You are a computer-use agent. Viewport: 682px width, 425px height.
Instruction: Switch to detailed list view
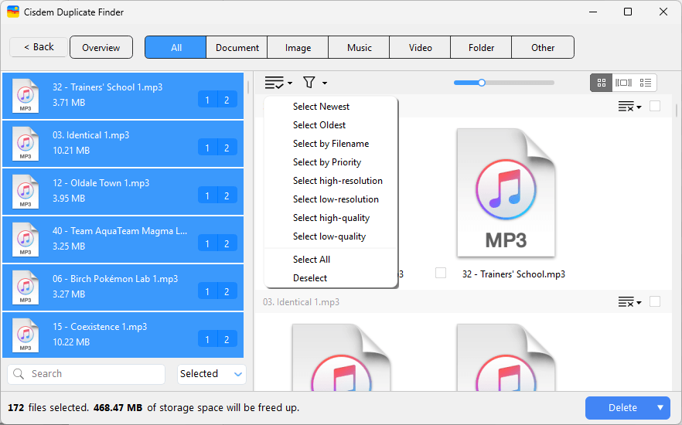pos(646,83)
